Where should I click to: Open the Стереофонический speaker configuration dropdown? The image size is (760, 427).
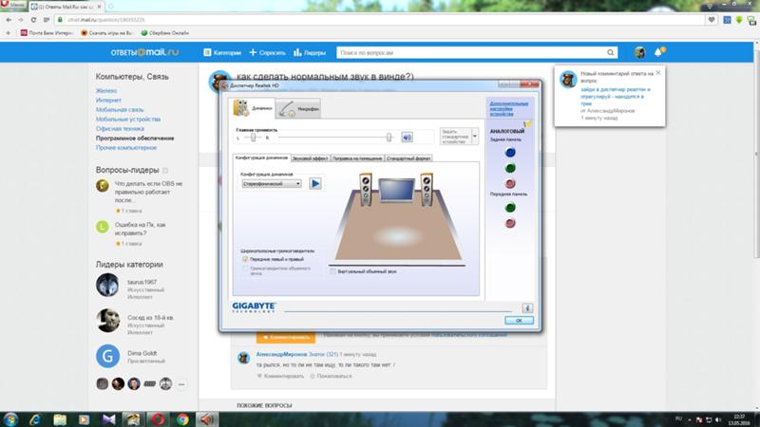[272, 184]
